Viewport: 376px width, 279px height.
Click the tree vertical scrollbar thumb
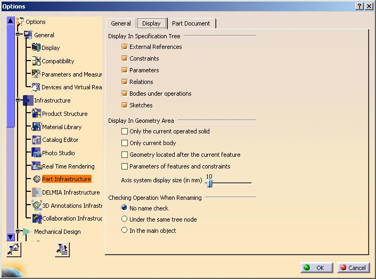pos(11,76)
